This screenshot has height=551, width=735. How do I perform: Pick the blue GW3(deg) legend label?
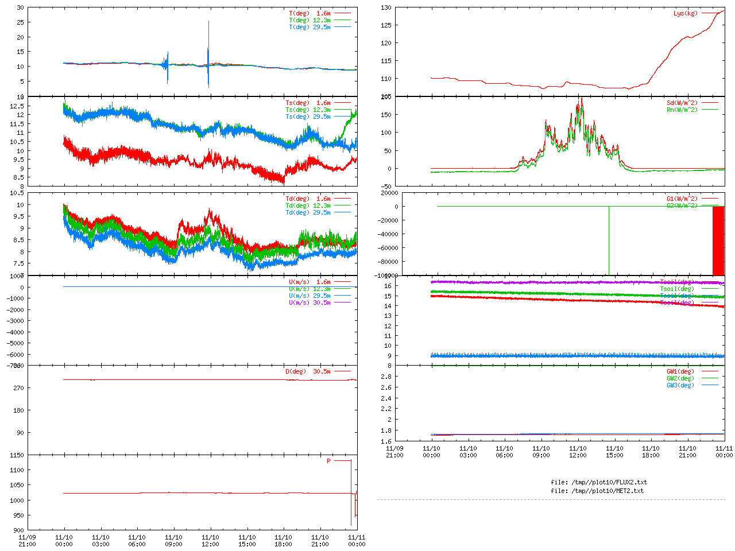click(680, 385)
